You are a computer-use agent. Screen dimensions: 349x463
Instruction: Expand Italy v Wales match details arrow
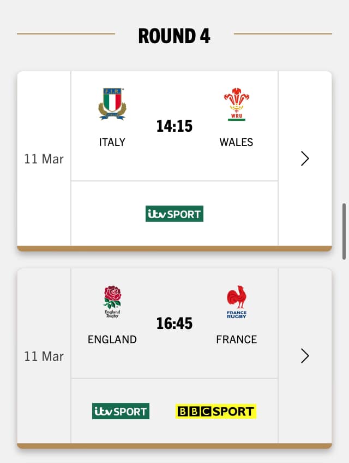point(305,159)
